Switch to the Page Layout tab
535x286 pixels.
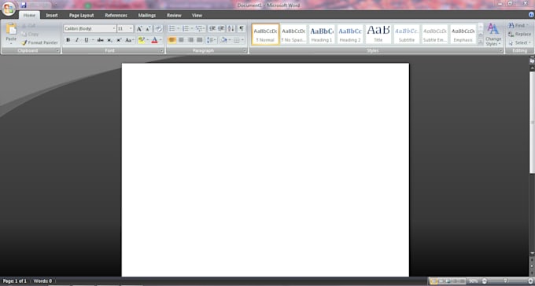[81, 16]
